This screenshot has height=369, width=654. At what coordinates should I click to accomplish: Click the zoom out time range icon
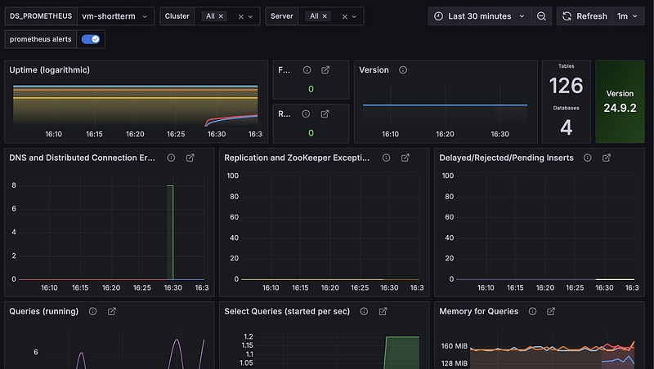pyautogui.click(x=541, y=16)
